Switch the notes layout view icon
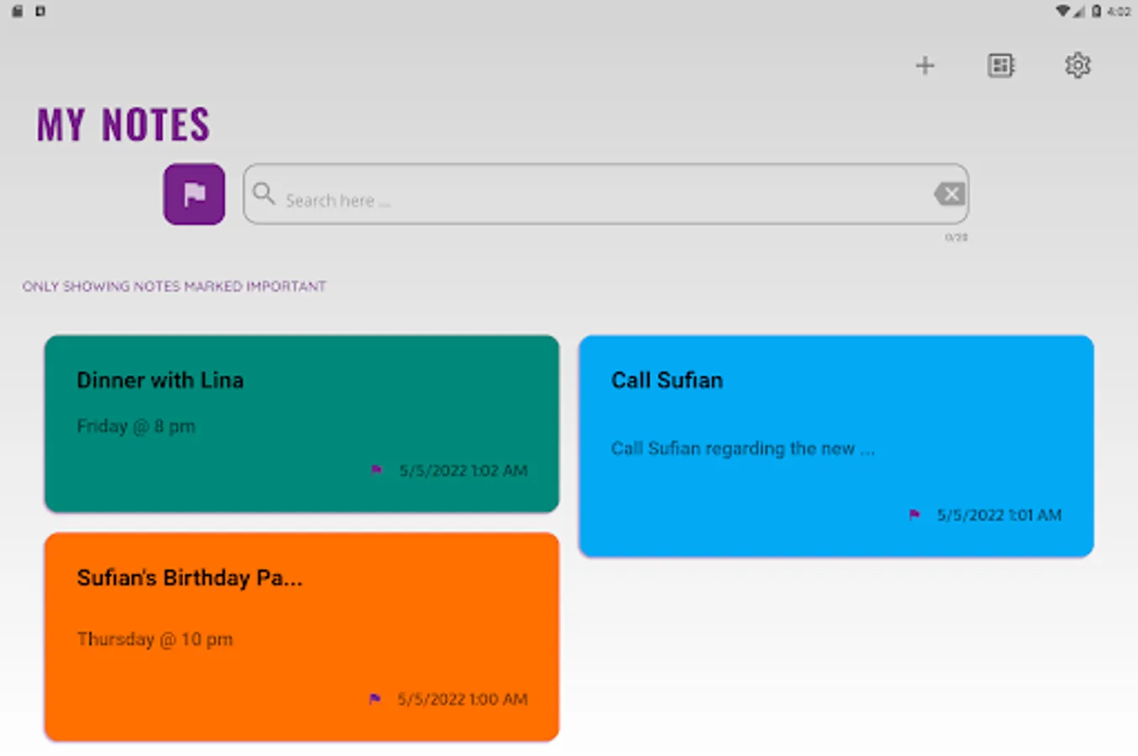Screen dimensions: 1138x756 (1000, 66)
